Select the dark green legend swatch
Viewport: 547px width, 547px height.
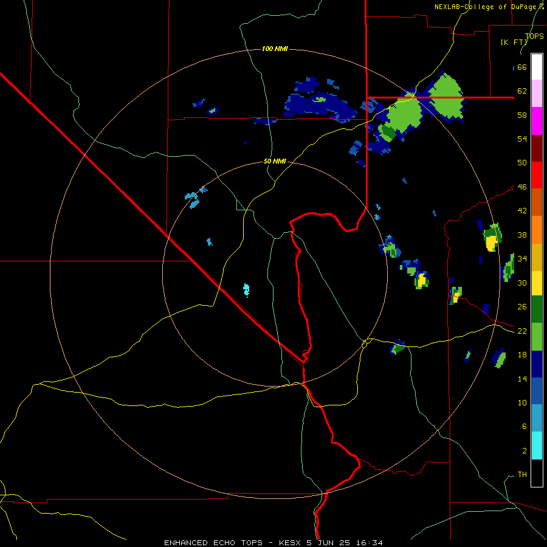click(x=537, y=309)
